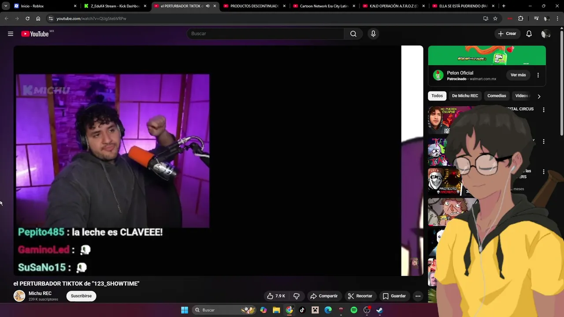Open Pelon Oficial ad options menu
Image resolution: width=564 pixels, height=317 pixels.
[538, 75]
